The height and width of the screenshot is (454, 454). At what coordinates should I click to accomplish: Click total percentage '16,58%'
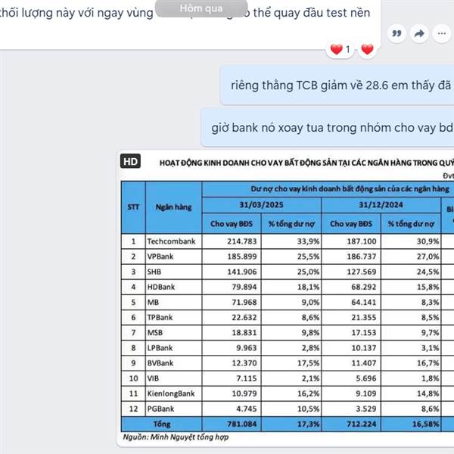coord(425,424)
